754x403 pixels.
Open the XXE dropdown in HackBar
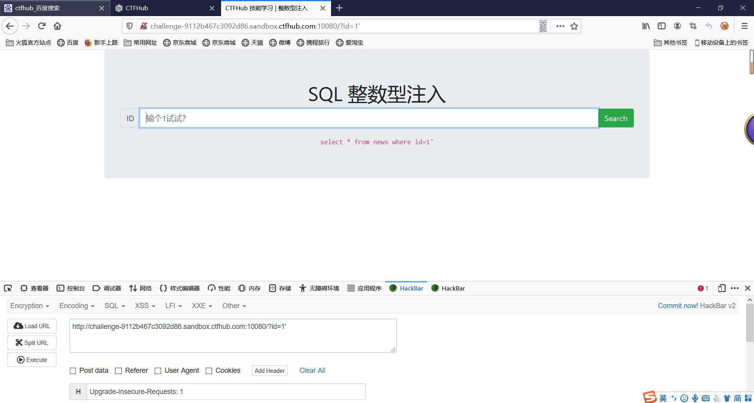202,306
